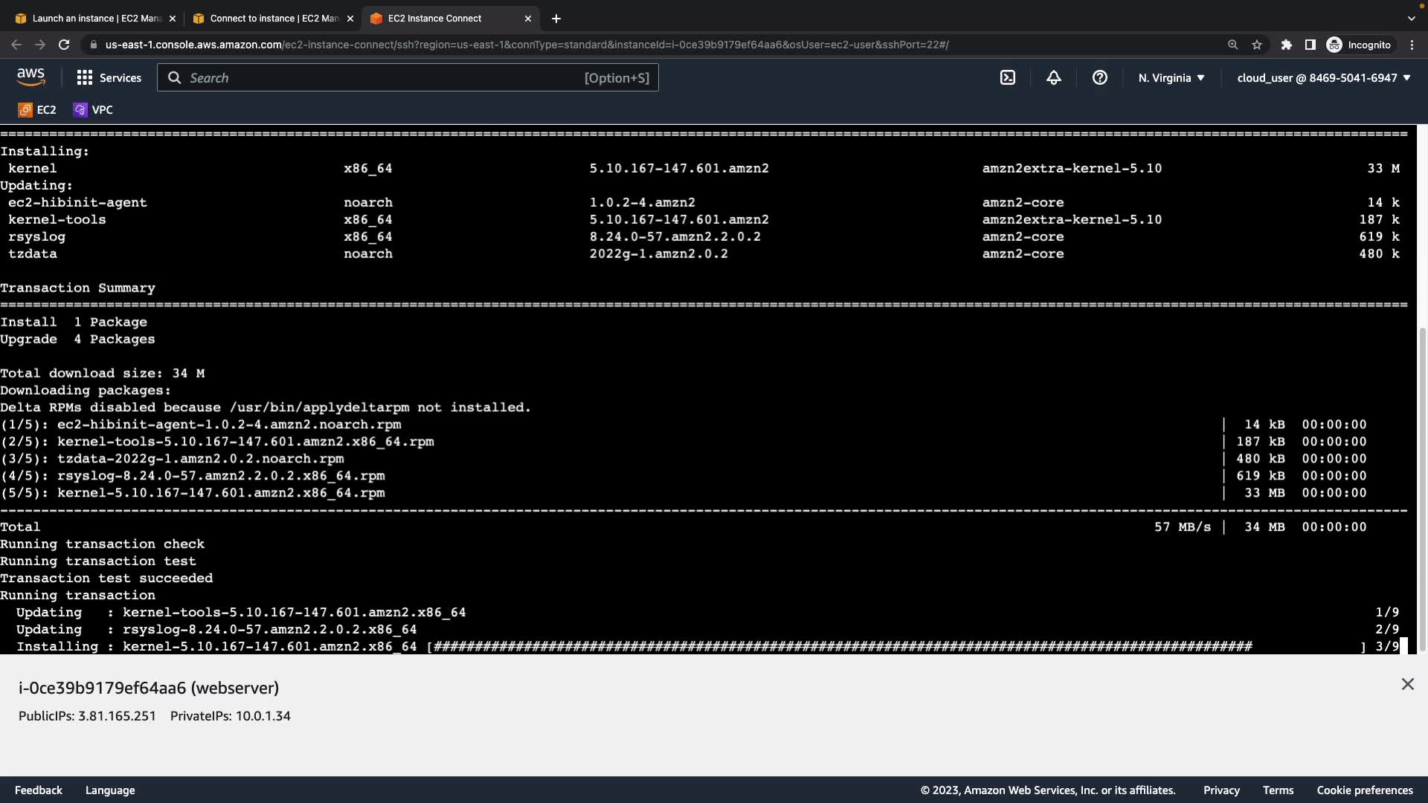Reload the EC2 Instance Connect page
This screenshot has height=803, width=1428.
[64, 45]
